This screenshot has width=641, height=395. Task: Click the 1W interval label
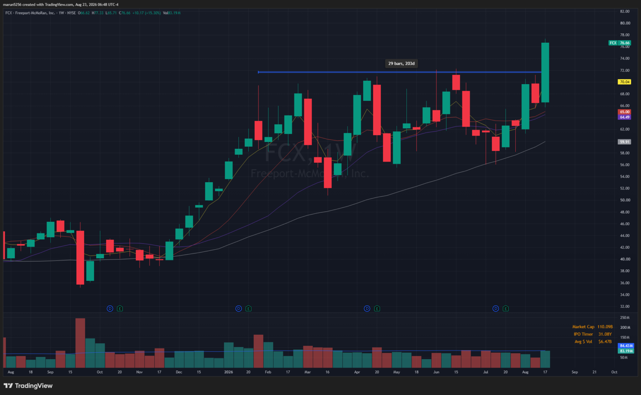[x=62, y=13]
